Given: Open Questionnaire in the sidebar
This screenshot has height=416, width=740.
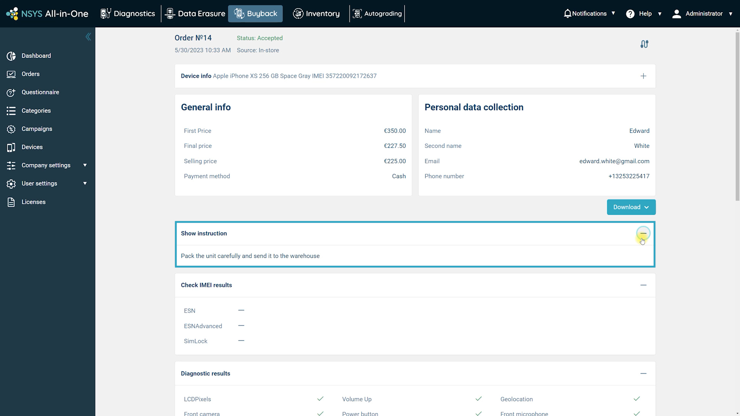Looking at the screenshot, I should tap(40, 92).
